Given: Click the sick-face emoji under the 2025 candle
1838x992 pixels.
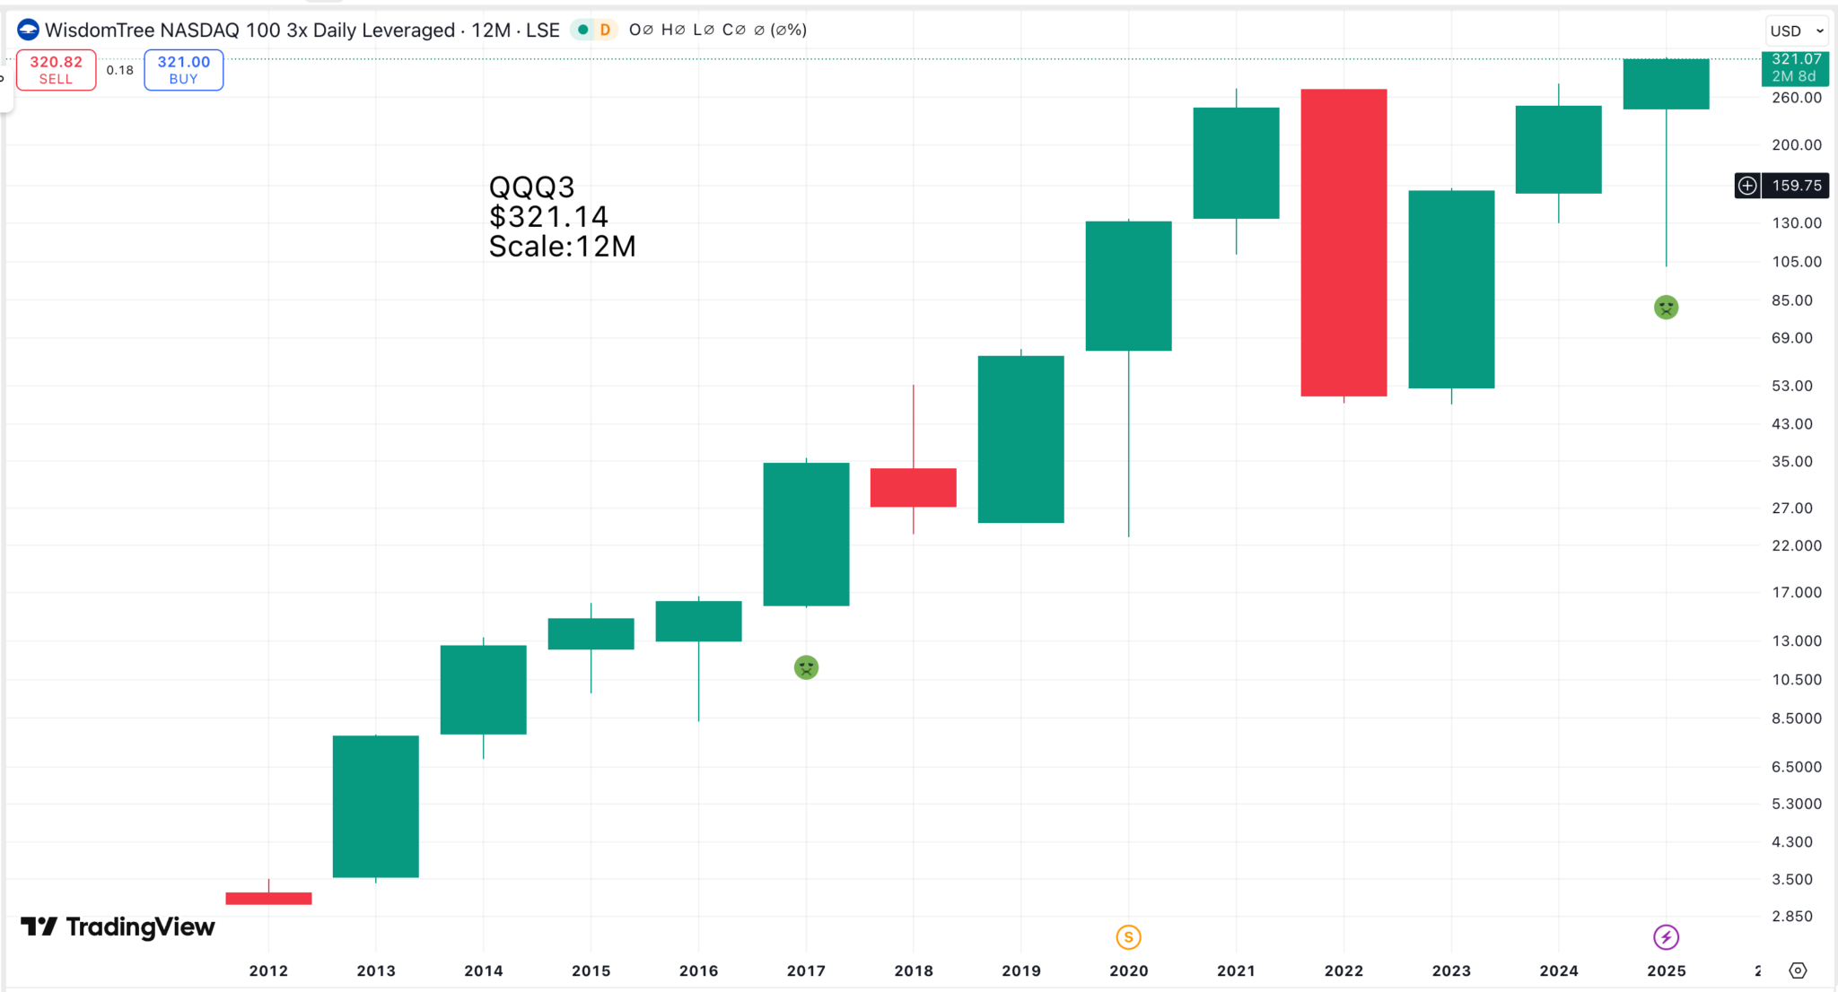Looking at the screenshot, I should pos(1666,308).
